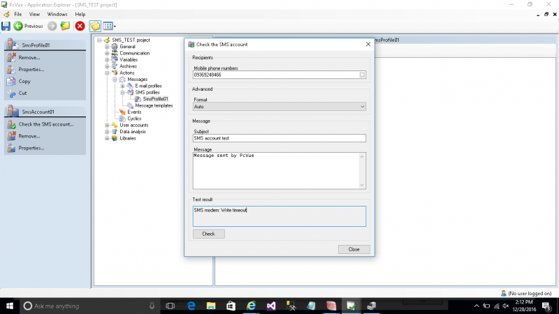Open Internet Explorer from the taskbar

251,306
